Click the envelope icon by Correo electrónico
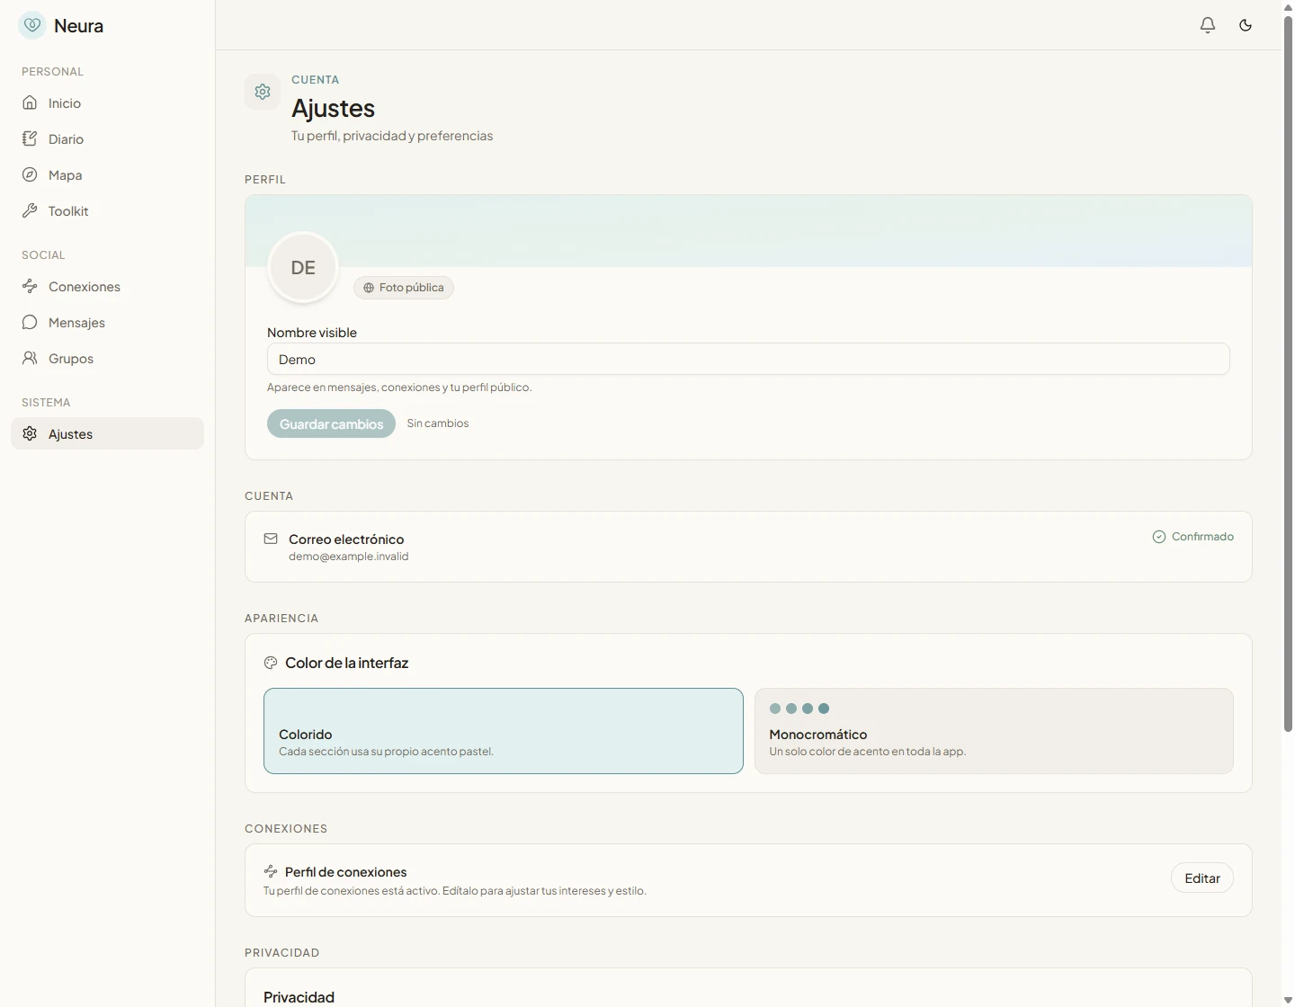Viewport: 1295px width, 1007px height. pyautogui.click(x=271, y=539)
